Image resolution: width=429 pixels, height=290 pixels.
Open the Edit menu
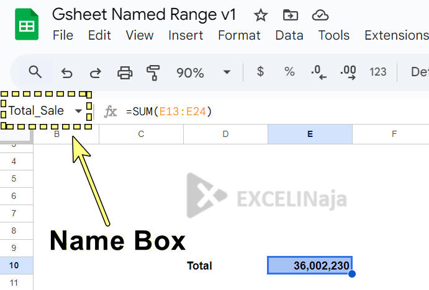click(99, 35)
